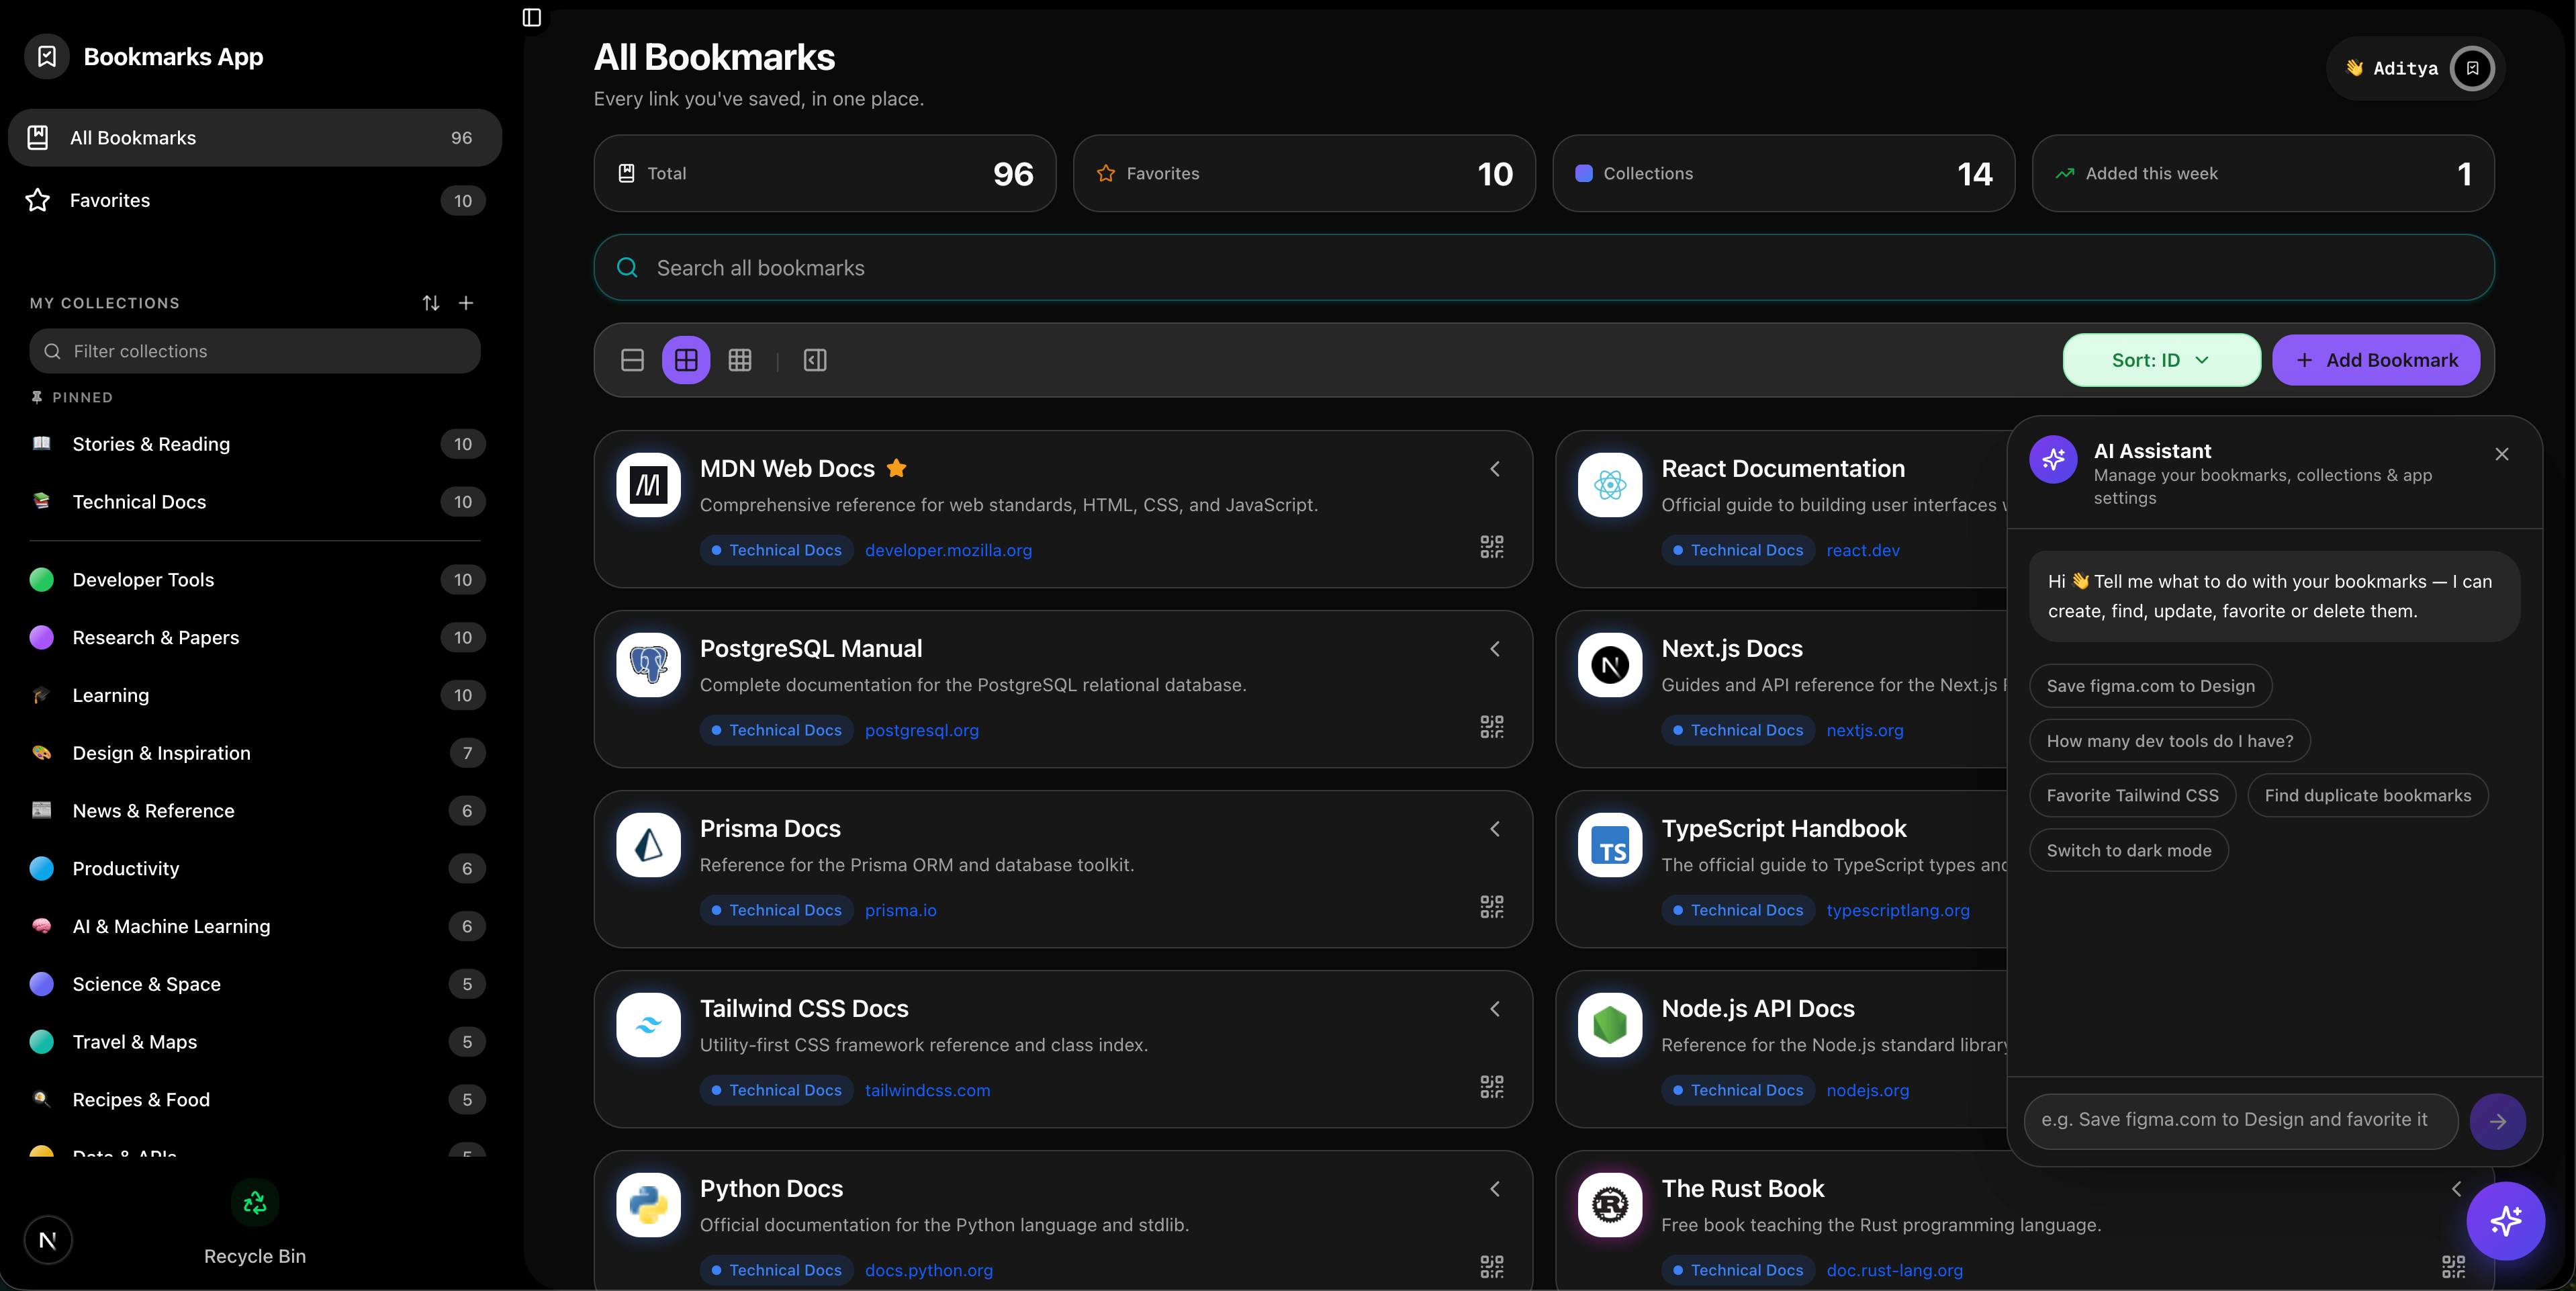Select Design & Inspiration collection
This screenshot has height=1291, width=2576.
[x=255, y=753]
